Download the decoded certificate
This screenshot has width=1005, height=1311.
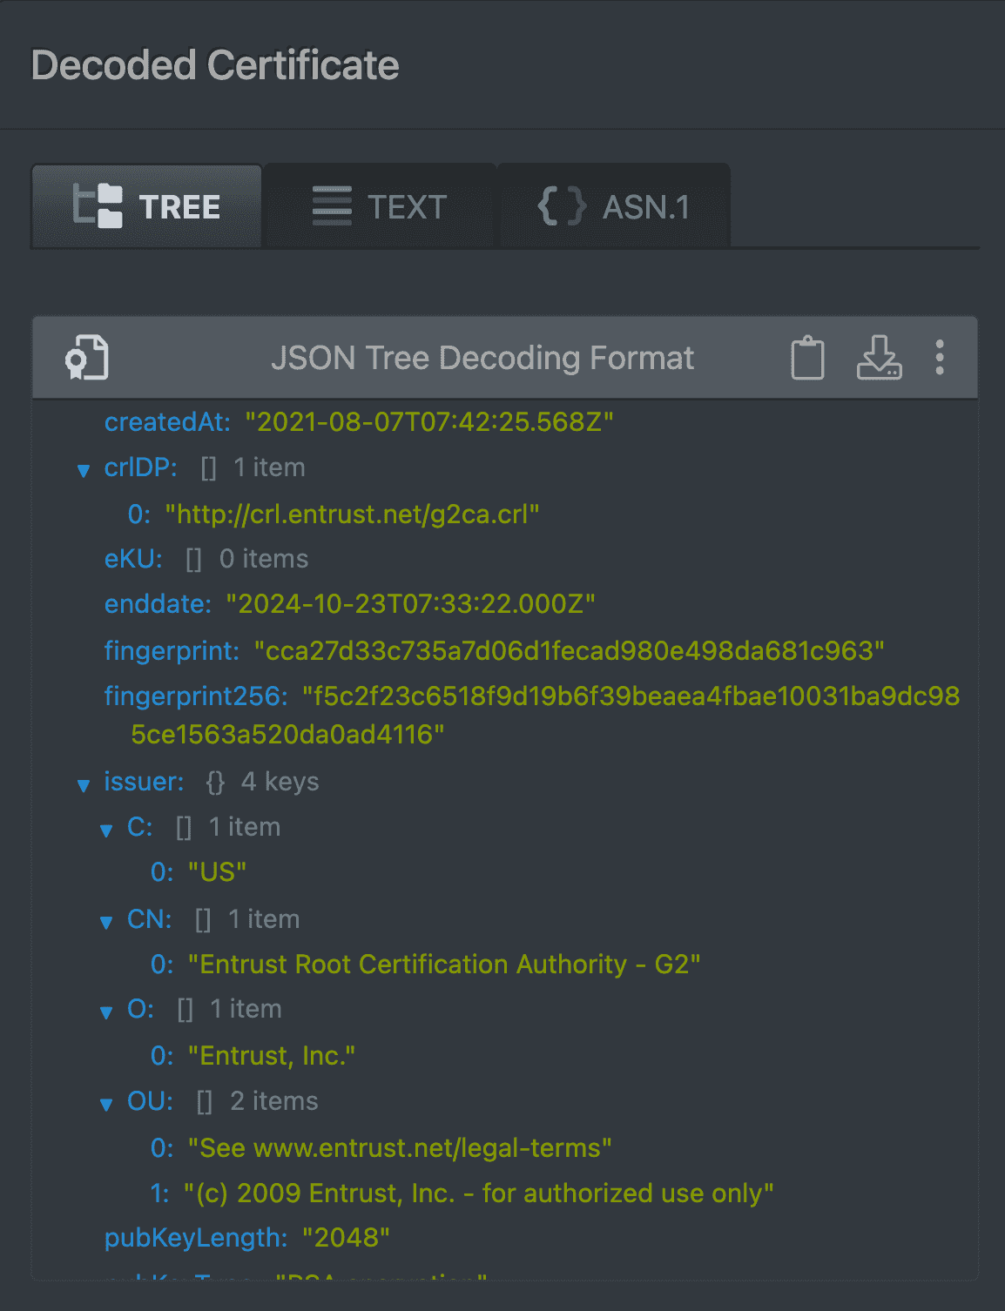[879, 358]
